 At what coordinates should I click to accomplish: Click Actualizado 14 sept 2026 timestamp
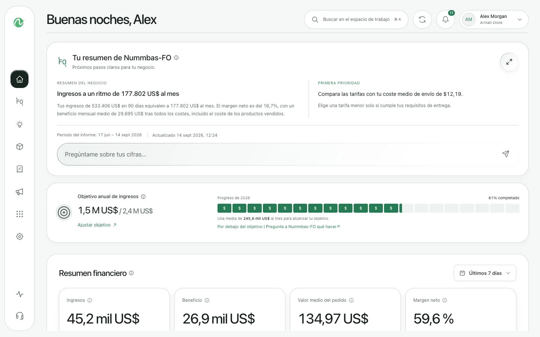[x=185, y=135]
